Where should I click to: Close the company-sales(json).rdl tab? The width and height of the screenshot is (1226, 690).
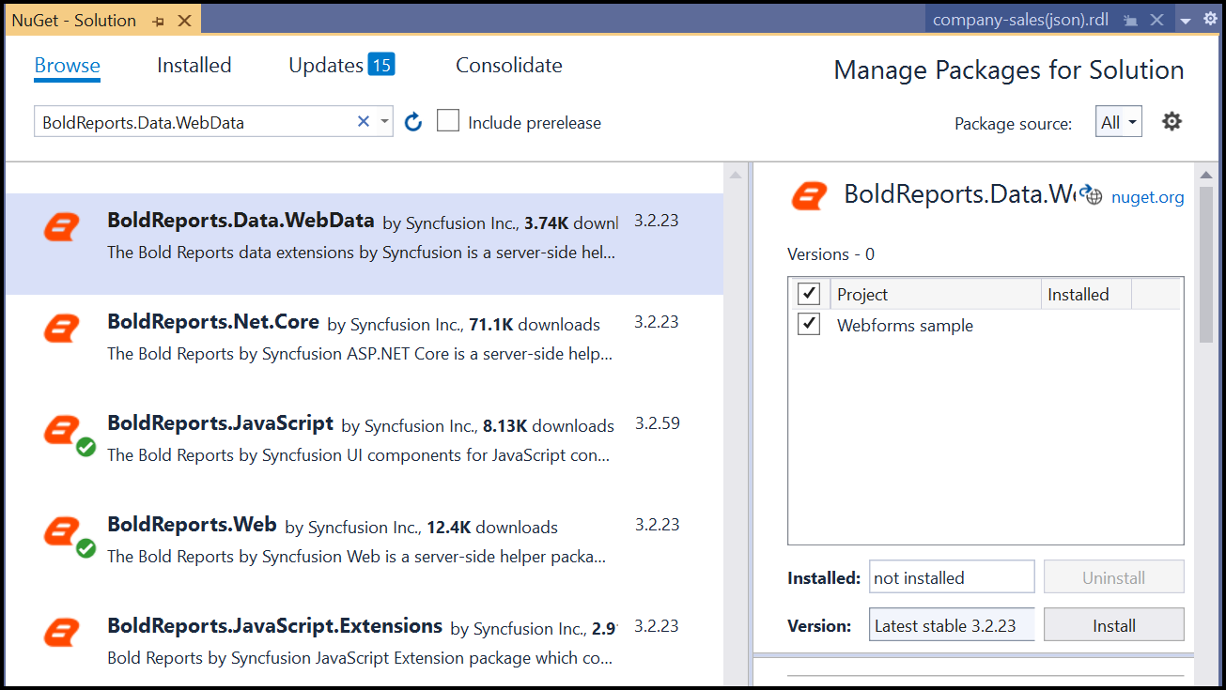coord(1157,20)
